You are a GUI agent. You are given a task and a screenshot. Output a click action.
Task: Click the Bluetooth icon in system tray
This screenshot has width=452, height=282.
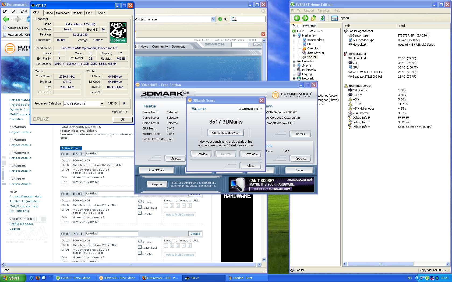[x=437, y=278]
